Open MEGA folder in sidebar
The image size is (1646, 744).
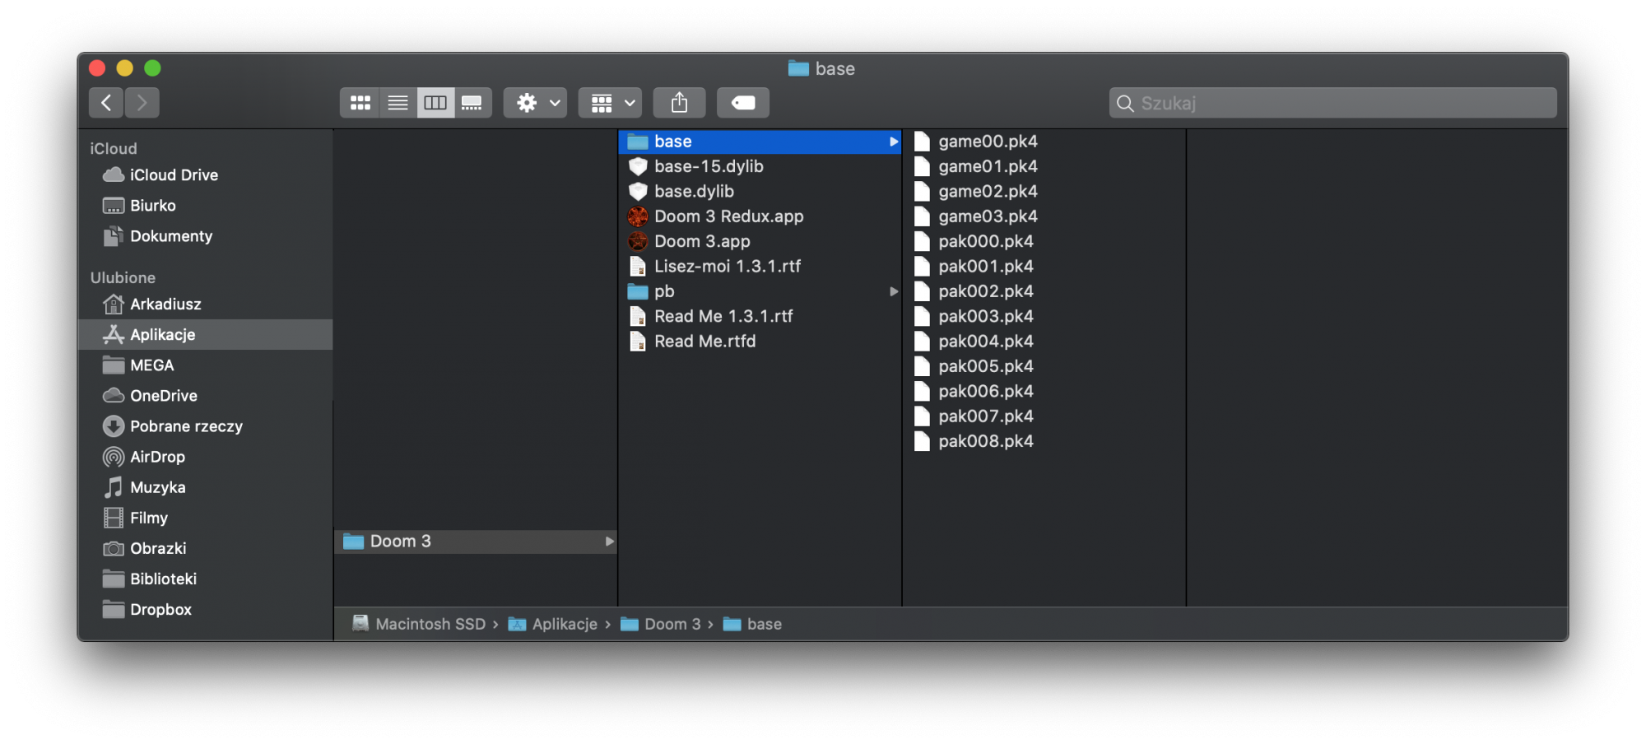click(206, 365)
